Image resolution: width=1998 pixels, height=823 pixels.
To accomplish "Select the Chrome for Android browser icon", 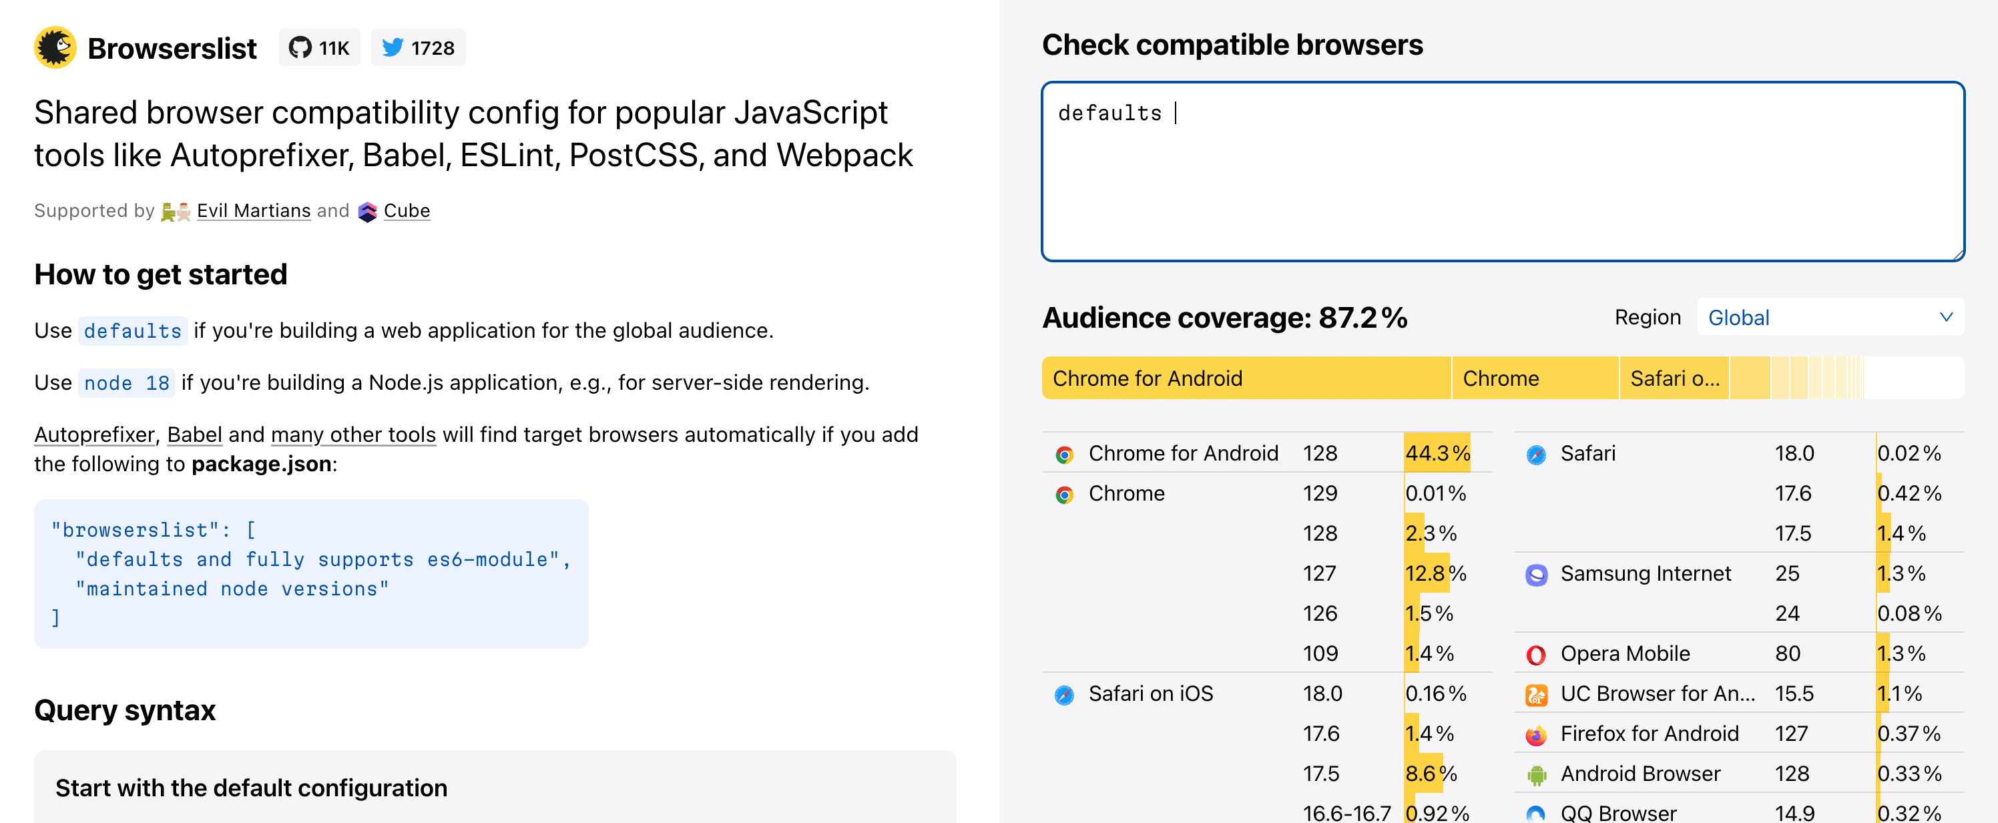I will tap(1065, 453).
